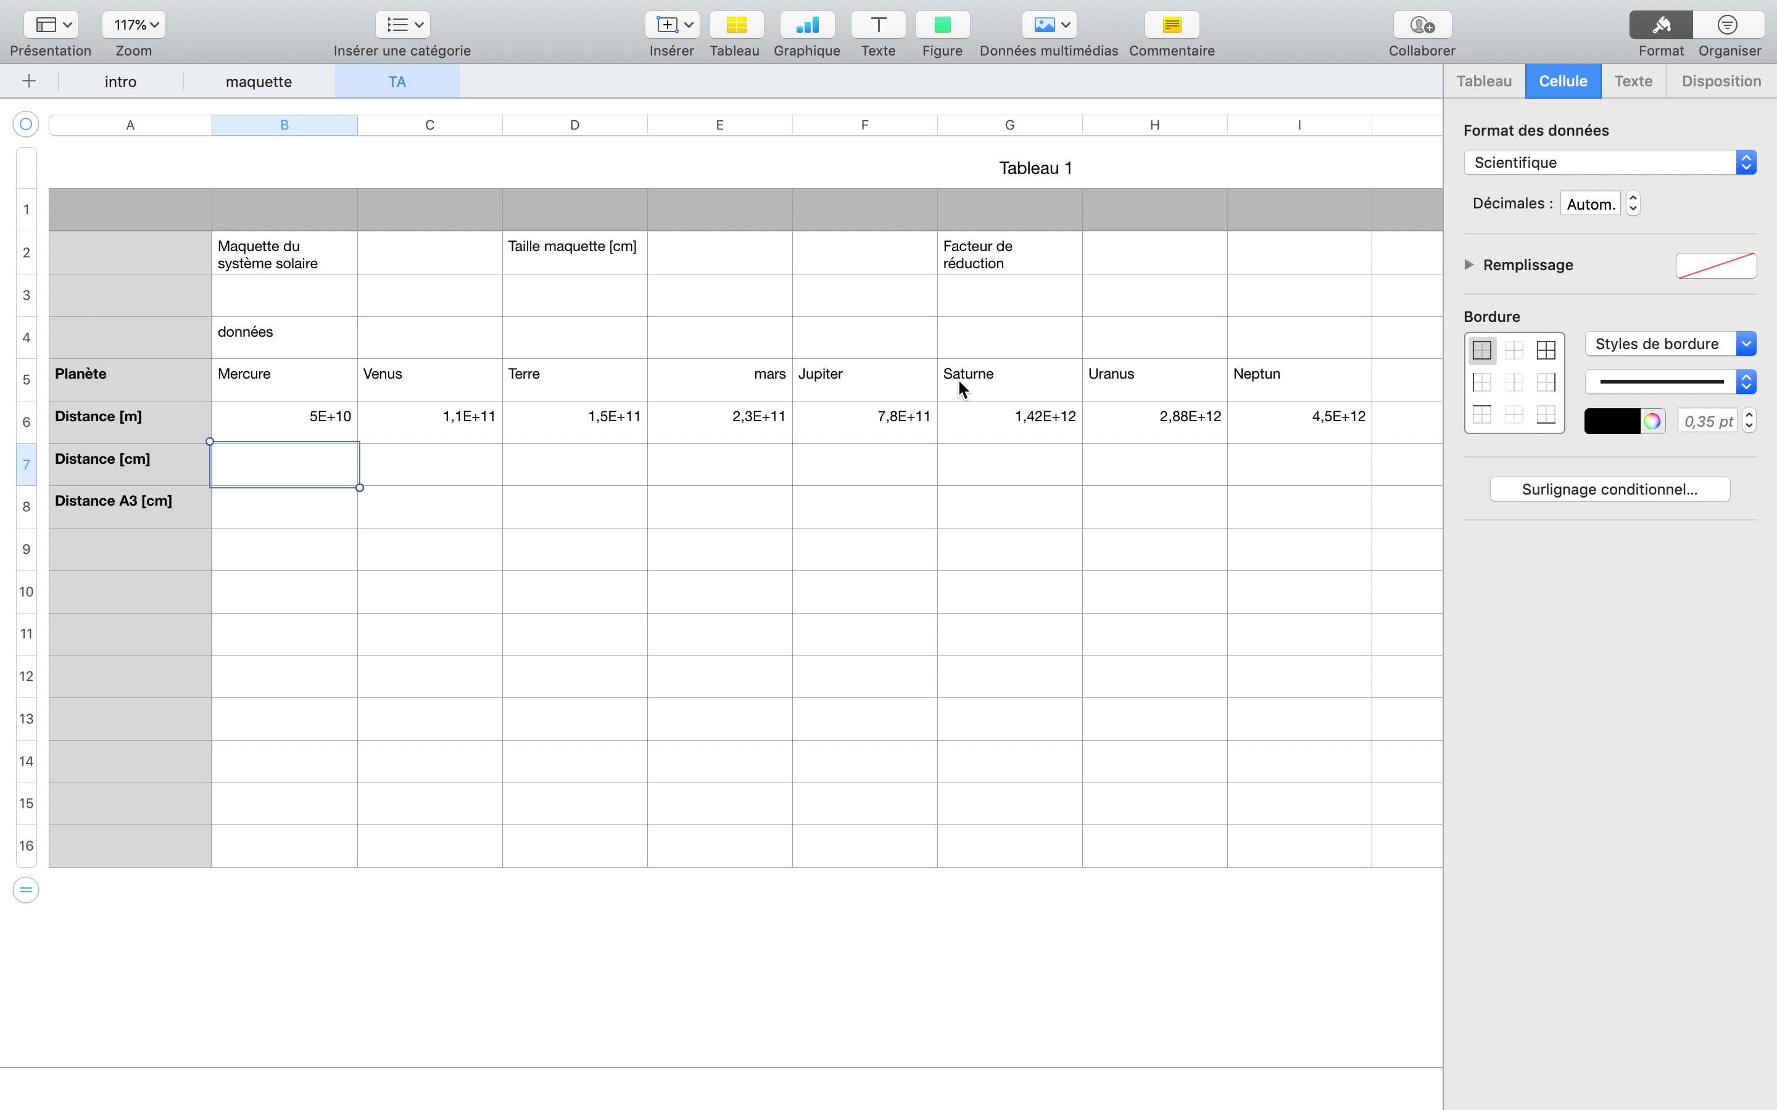Select the outline border option in Bordure grid

pos(1482,351)
